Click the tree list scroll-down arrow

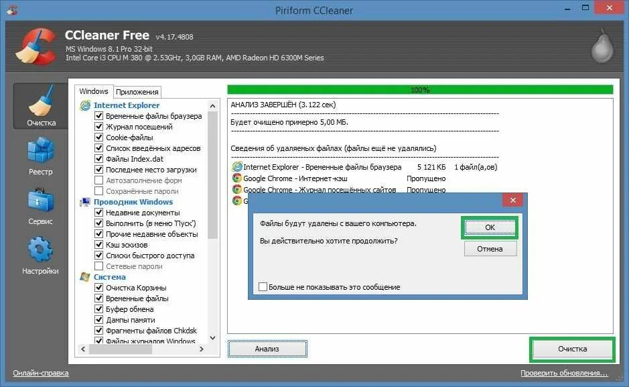click(x=212, y=338)
